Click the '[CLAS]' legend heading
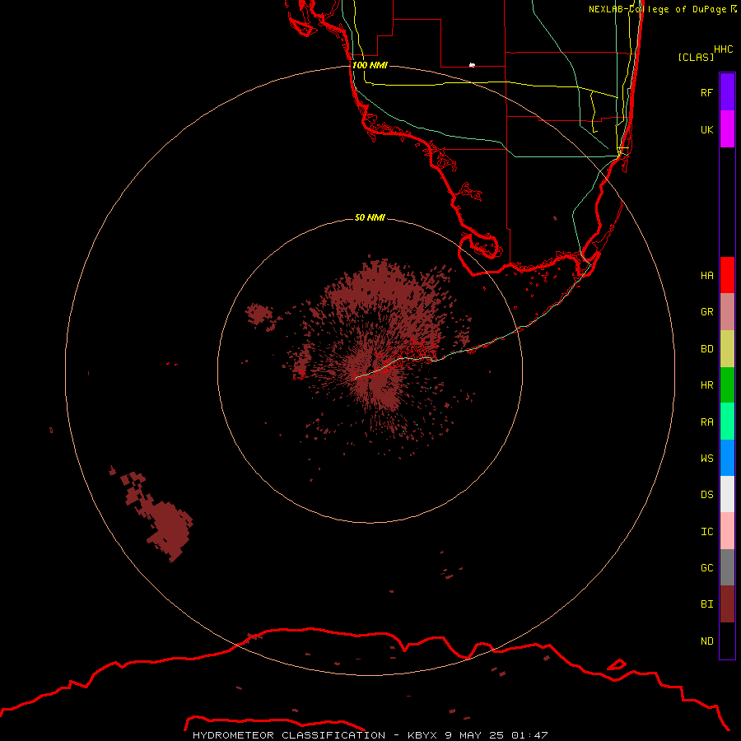This screenshot has width=741, height=741. (696, 57)
